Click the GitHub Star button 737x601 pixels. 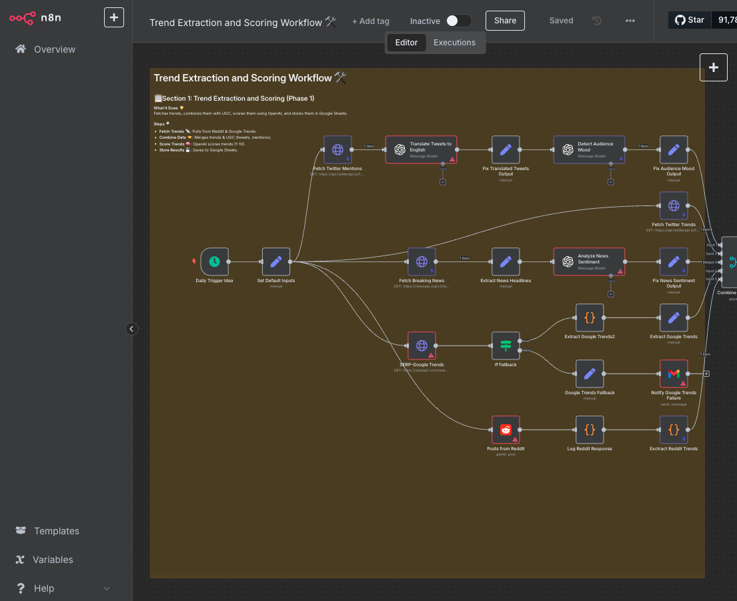point(690,20)
